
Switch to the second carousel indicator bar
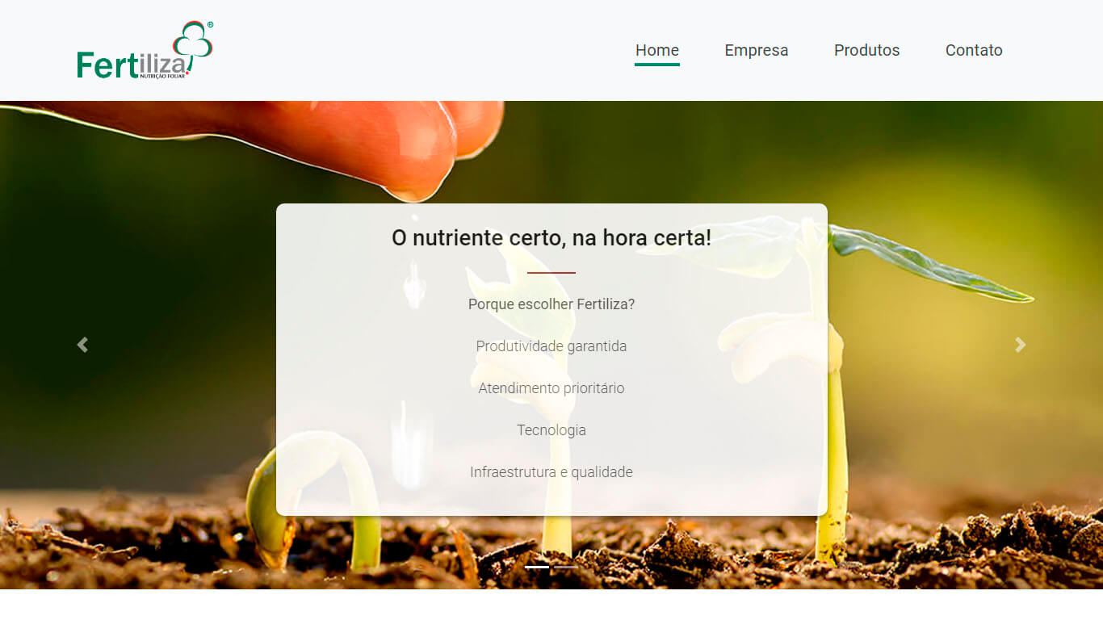566,567
